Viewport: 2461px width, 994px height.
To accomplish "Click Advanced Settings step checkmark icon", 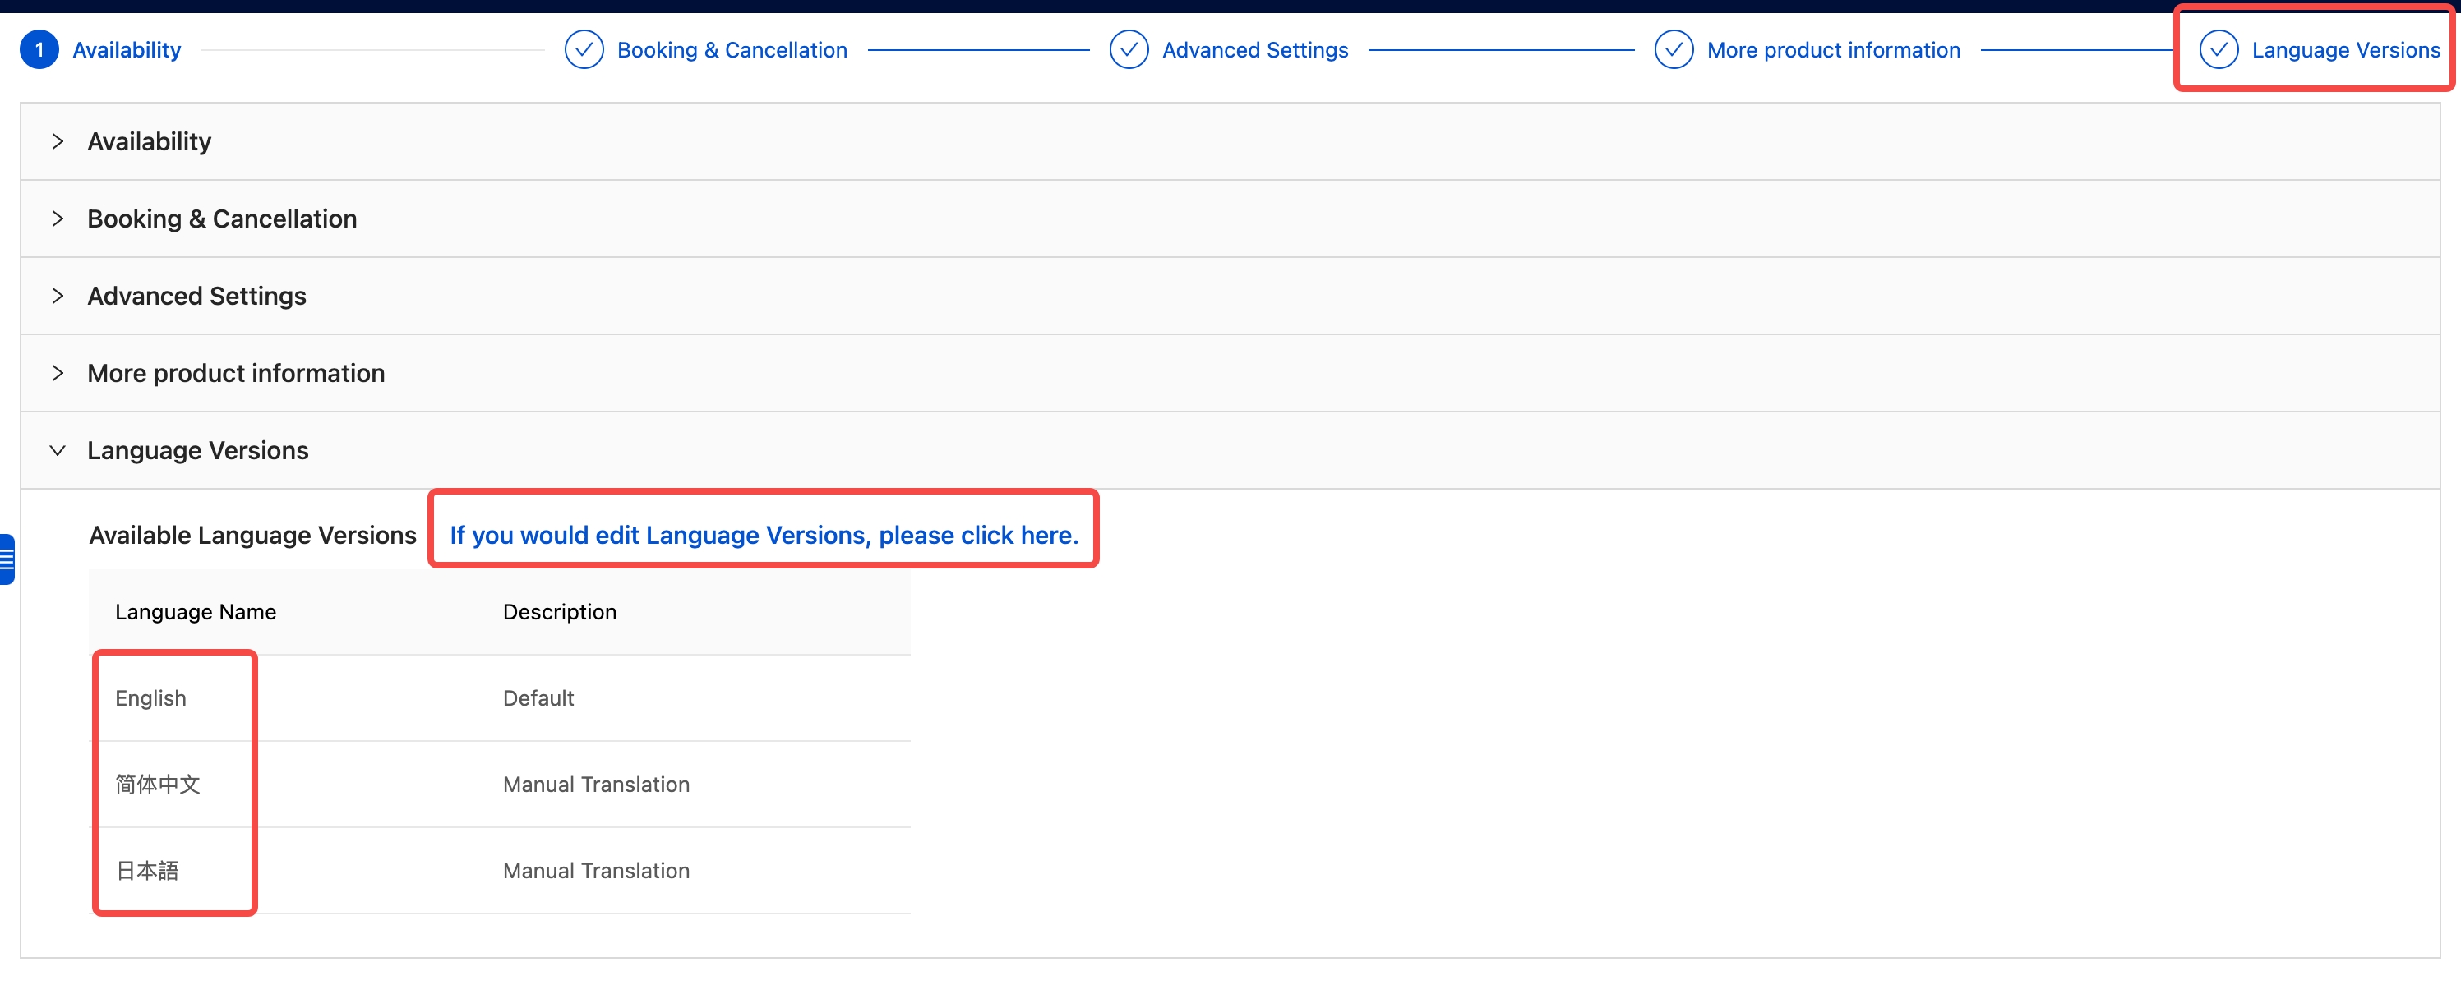I will 1129,49.
